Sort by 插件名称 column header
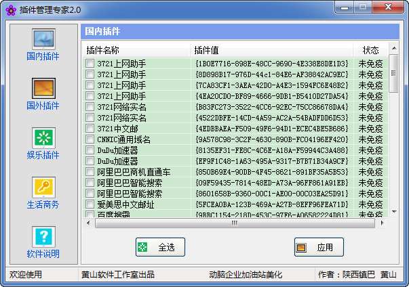Screen dimensions: 409x287 pos(136,50)
